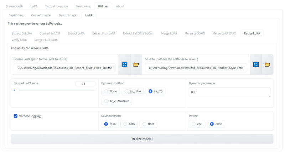
Task: Click the Desired LoRA rank number box
Action: tap(85, 84)
